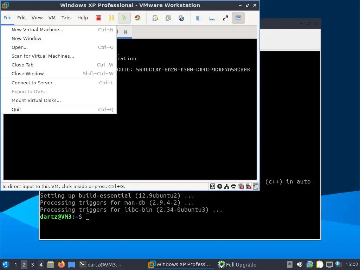Switch to workspace 3 in taskbar
This screenshot has height=270, width=360.
coord(33,265)
